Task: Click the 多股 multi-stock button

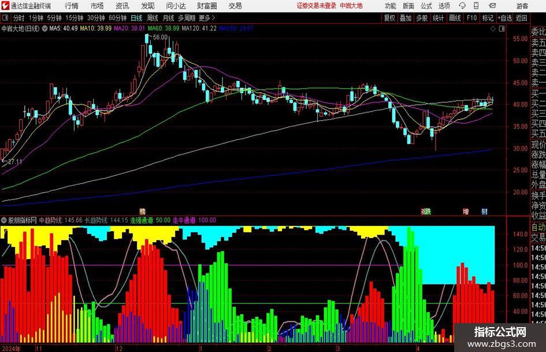Action: 422,18
